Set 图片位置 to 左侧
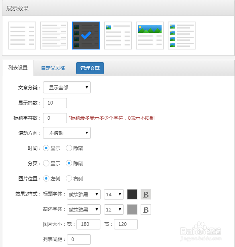The height and width of the screenshot is (247, 235). point(46,178)
